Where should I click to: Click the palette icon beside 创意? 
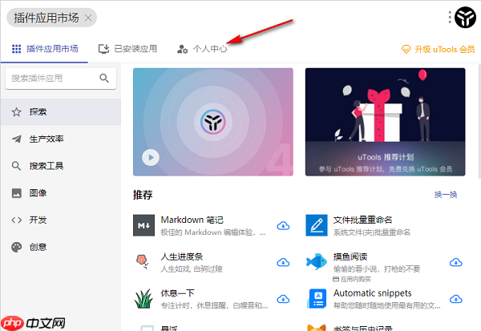coord(17,247)
